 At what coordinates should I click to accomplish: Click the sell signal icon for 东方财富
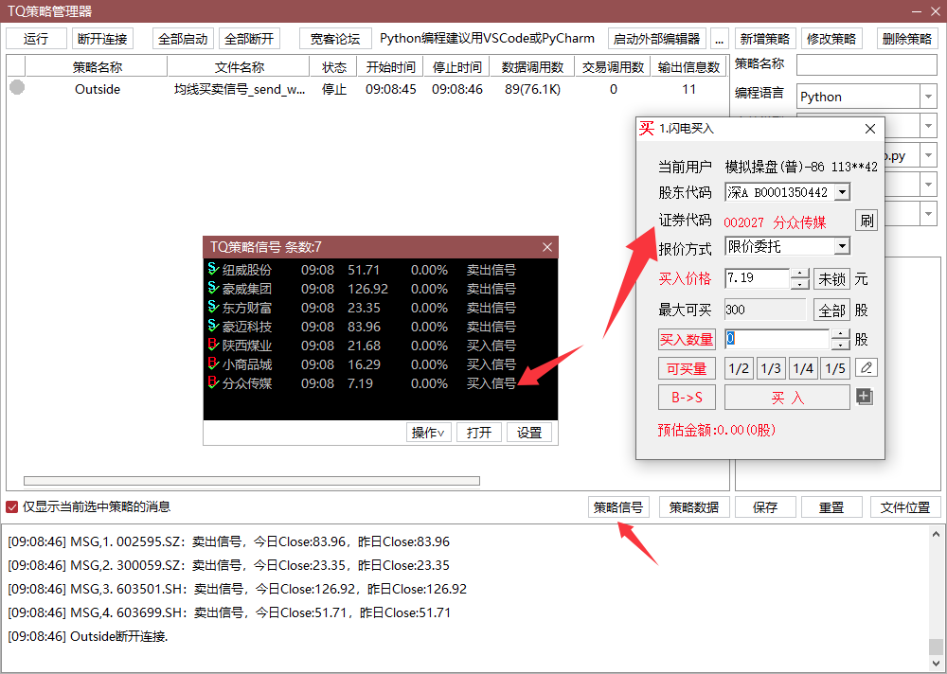pyautogui.click(x=212, y=308)
